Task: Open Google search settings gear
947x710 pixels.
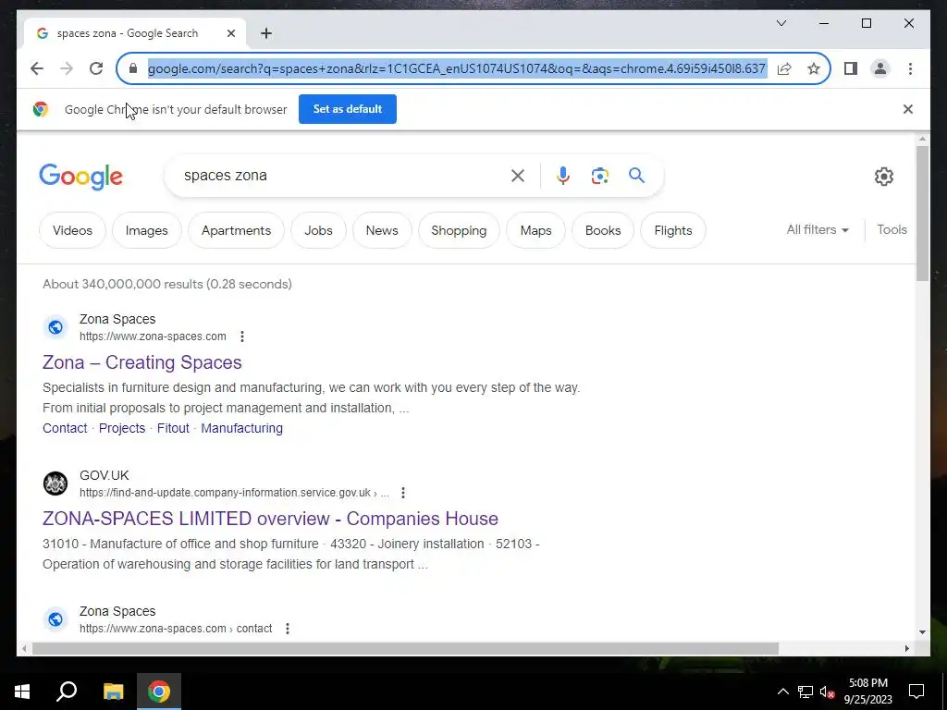Action: pyautogui.click(x=883, y=177)
